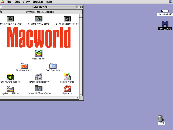Select the Cinema 4D GO demo folder

click(x=39, y=18)
